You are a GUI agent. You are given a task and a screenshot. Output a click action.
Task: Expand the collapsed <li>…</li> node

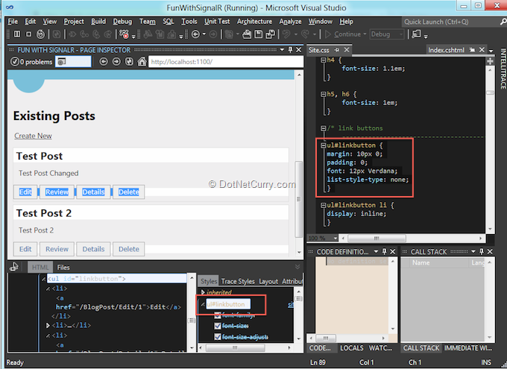click(48, 325)
